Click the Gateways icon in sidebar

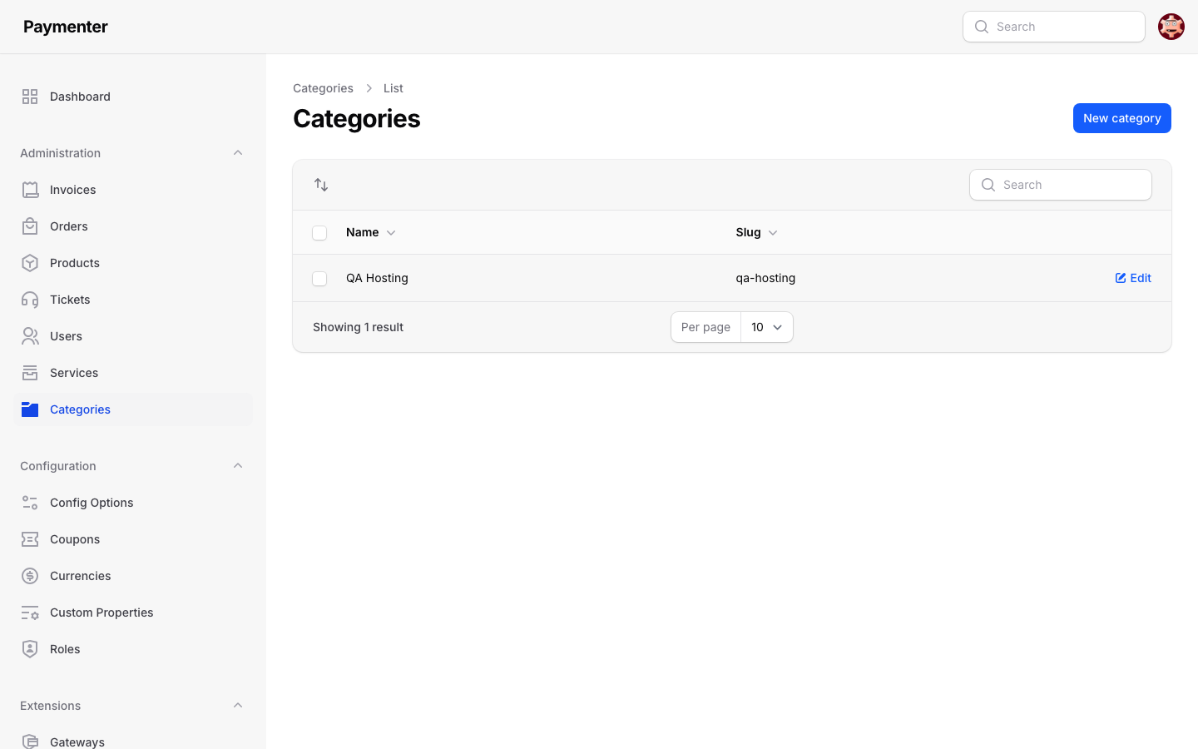tap(30, 742)
